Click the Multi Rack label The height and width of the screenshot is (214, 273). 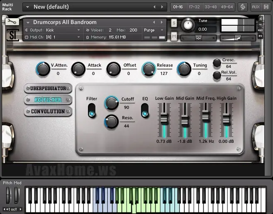7,7
